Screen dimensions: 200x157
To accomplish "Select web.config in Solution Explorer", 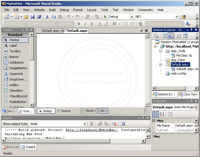I will tap(178, 73).
